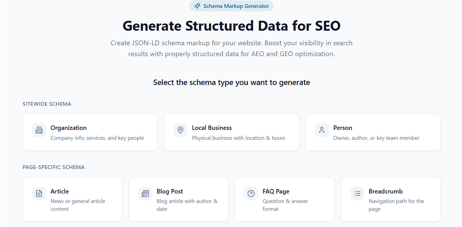
Task: Click the Local Business map pin icon
Action: point(180,130)
